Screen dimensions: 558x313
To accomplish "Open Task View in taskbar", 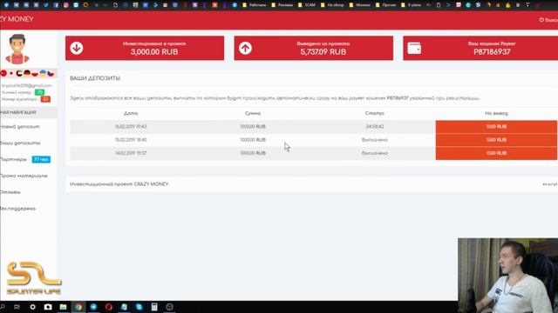I will tap(17, 307).
